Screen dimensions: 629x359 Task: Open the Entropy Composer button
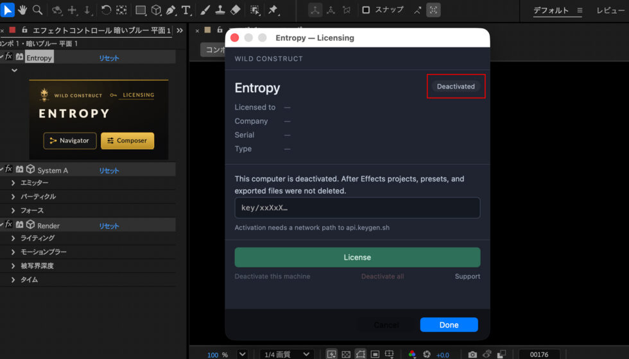click(x=128, y=140)
